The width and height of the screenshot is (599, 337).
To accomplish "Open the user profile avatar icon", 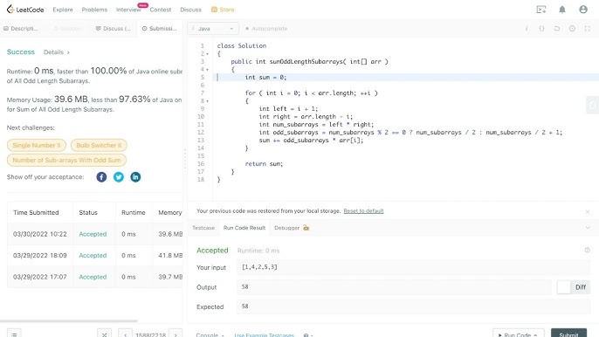I will tap(583, 10).
